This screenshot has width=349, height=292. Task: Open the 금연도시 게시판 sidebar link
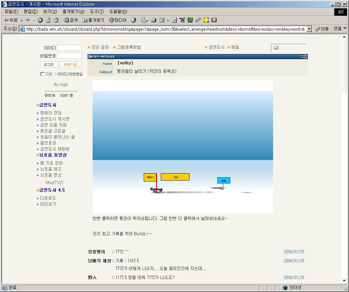[55, 119]
